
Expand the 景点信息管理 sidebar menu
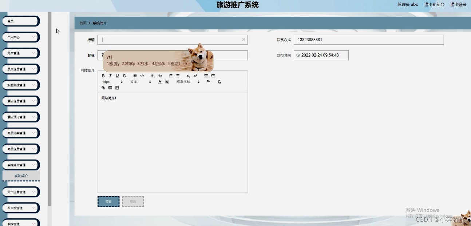tap(21, 69)
